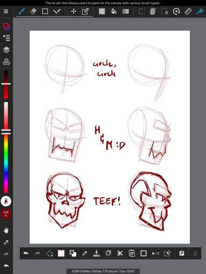Open the Transform tool
Viewport: 206px width, 274px height.
point(85,12)
